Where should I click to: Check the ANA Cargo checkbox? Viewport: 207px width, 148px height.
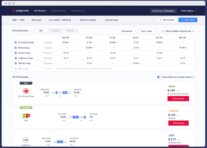(15, 69)
